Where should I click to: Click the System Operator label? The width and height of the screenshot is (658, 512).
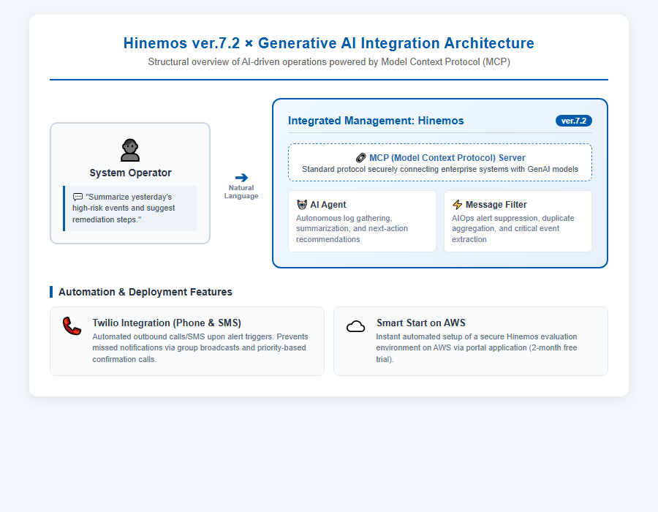click(131, 173)
